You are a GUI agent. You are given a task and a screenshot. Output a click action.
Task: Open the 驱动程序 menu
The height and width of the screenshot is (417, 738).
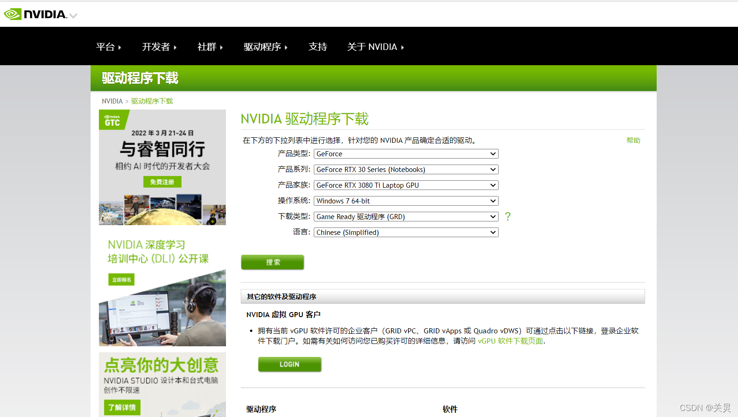(266, 47)
